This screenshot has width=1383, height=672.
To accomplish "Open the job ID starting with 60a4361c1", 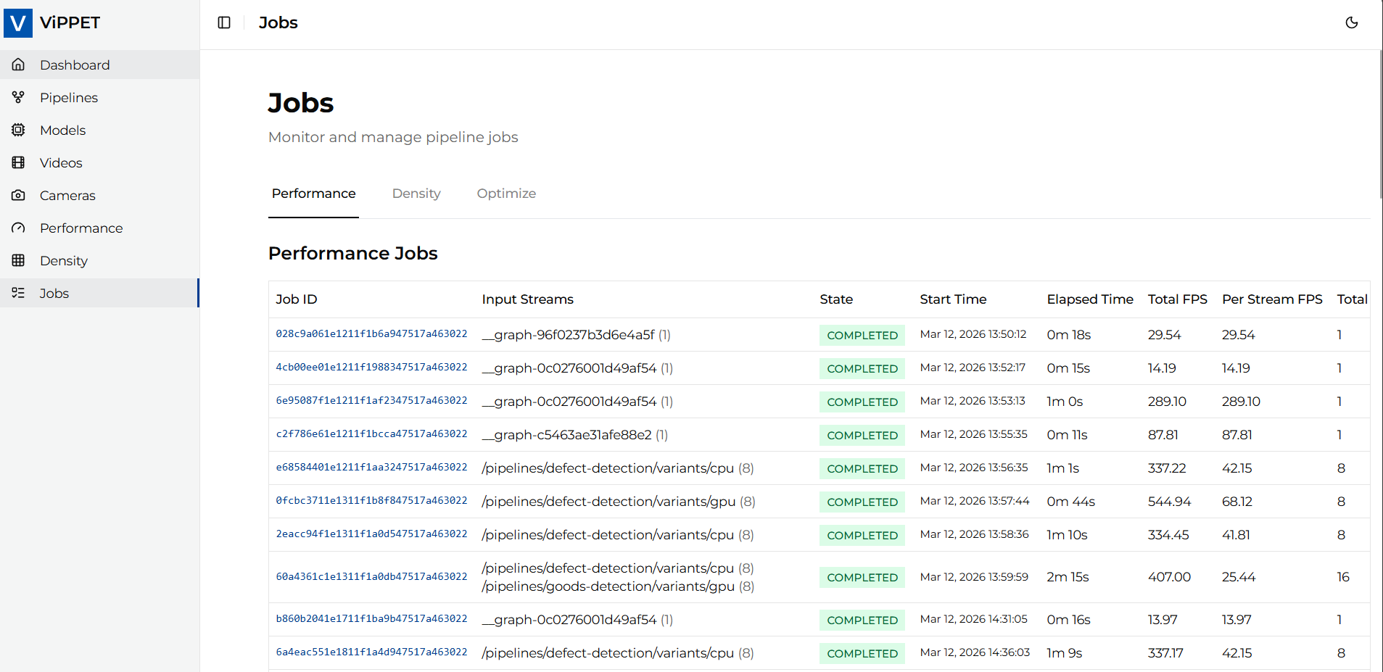I will [x=371, y=576].
